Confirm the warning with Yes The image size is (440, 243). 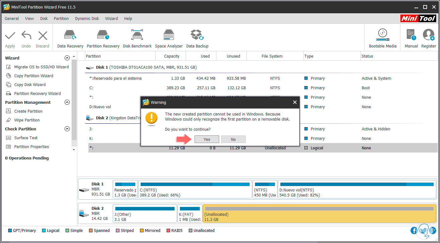pos(207,140)
